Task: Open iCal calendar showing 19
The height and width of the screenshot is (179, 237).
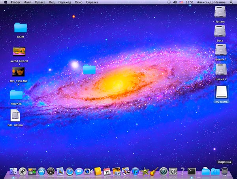Action: pyautogui.click(x=107, y=171)
